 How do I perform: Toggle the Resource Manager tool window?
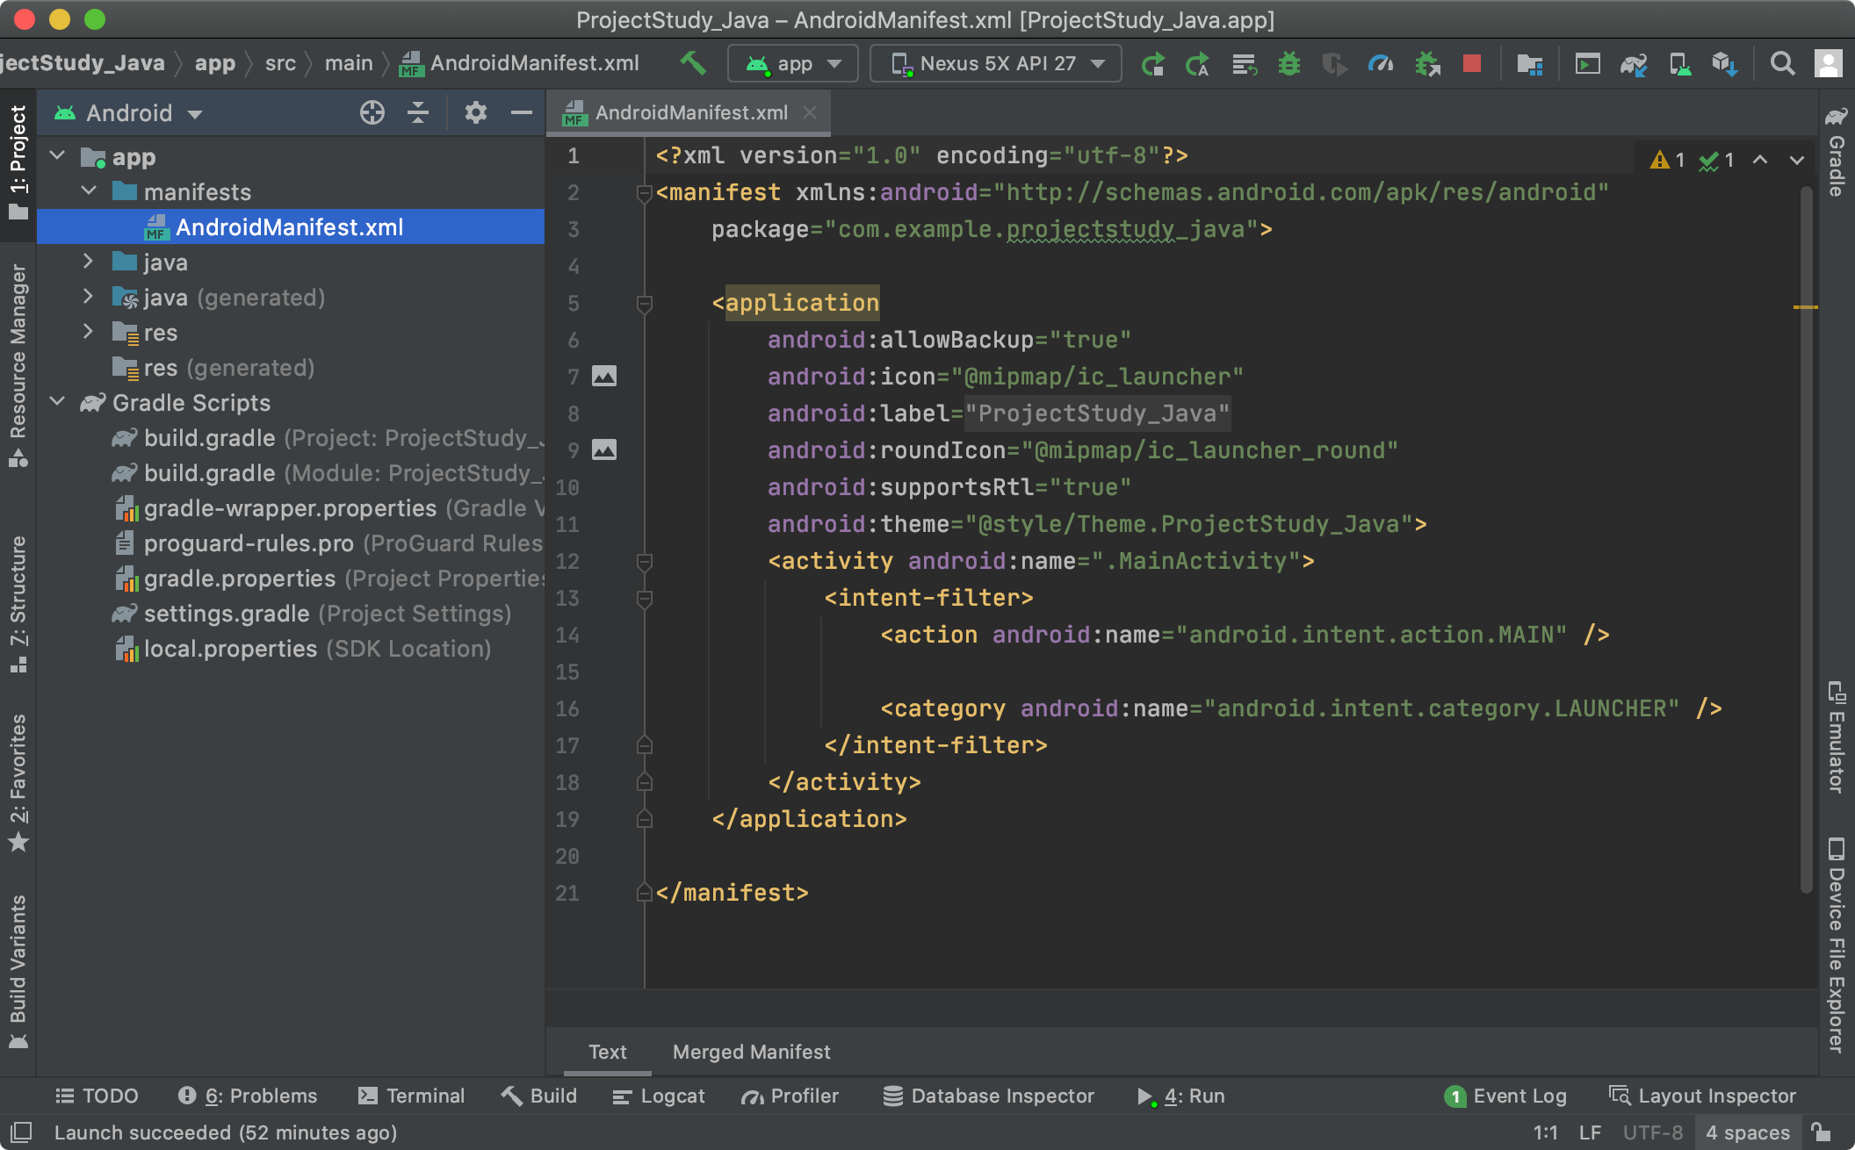click(18, 365)
